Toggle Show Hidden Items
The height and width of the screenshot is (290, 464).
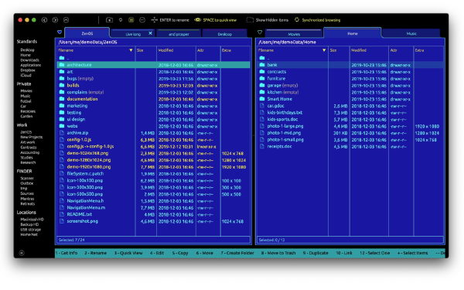click(x=268, y=20)
